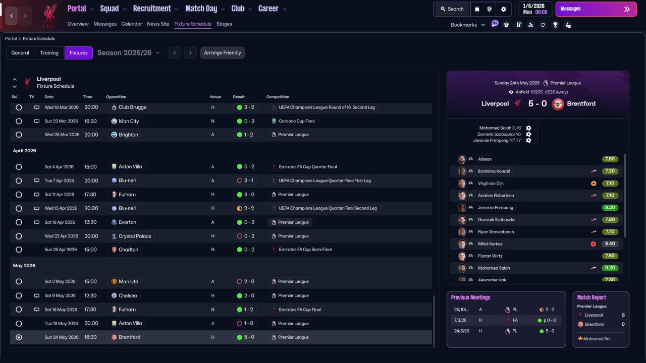Expand the Bookmarks dropdown
Image resolution: width=646 pixels, height=363 pixels.
pos(468,25)
